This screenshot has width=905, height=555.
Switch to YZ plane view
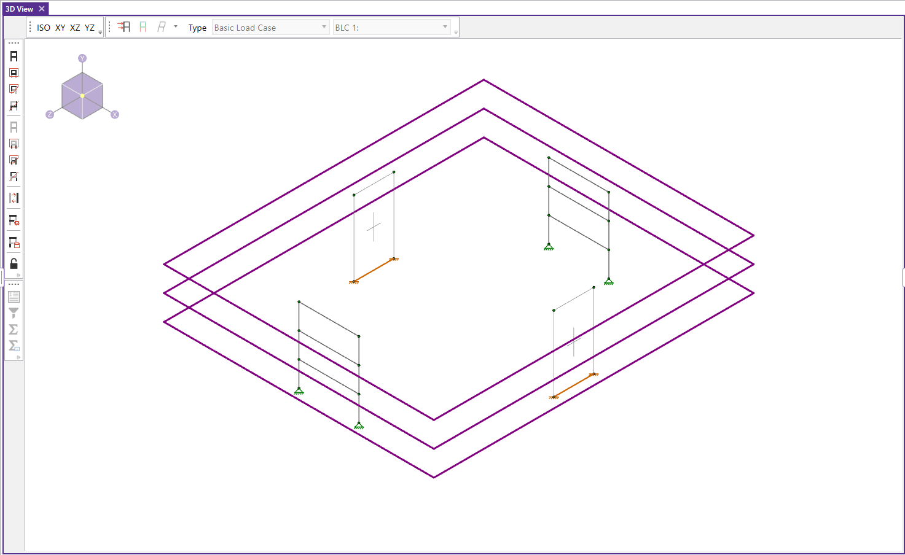coord(90,28)
